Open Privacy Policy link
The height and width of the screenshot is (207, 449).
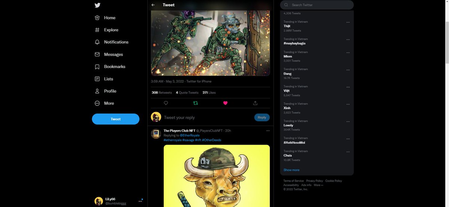pyautogui.click(x=314, y=181)
